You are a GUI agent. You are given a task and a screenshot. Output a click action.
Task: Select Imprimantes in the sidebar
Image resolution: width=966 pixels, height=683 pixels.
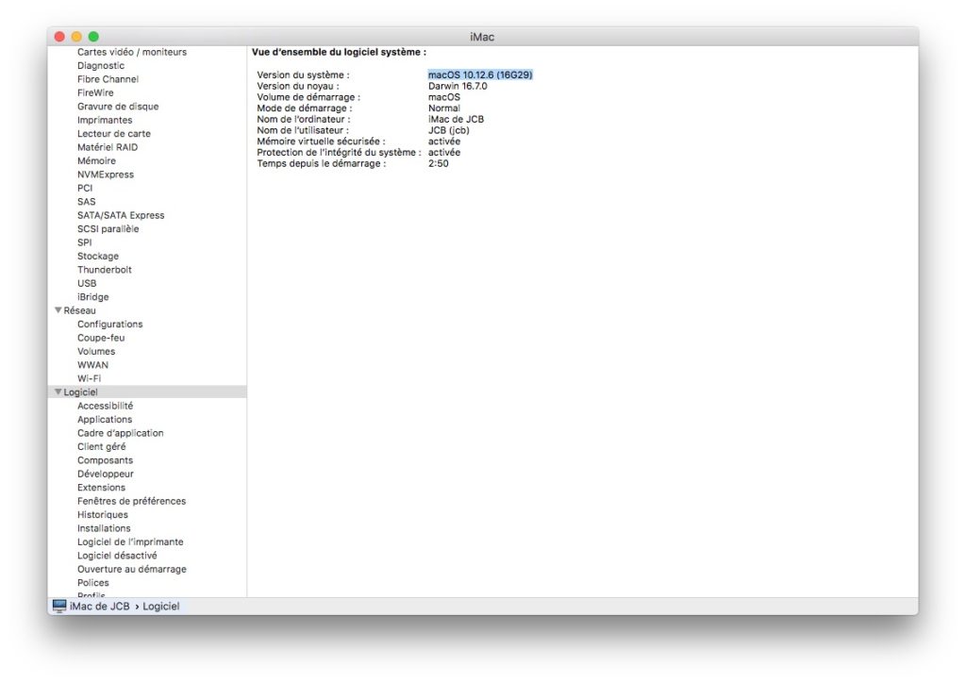pos(105,120)
